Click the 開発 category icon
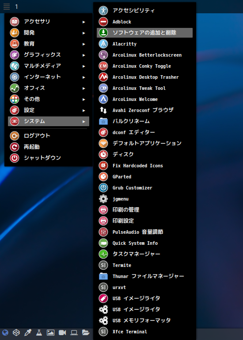 [15, 33]
